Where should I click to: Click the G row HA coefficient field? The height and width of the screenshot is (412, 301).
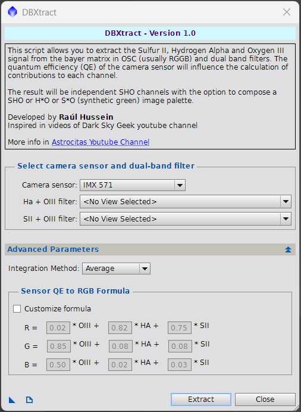click(120, 346)
